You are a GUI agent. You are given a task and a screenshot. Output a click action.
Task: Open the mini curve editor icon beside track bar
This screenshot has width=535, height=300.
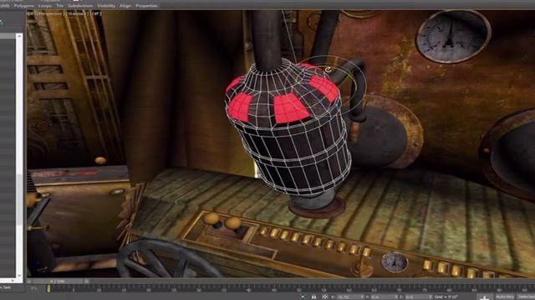(33, 289)
